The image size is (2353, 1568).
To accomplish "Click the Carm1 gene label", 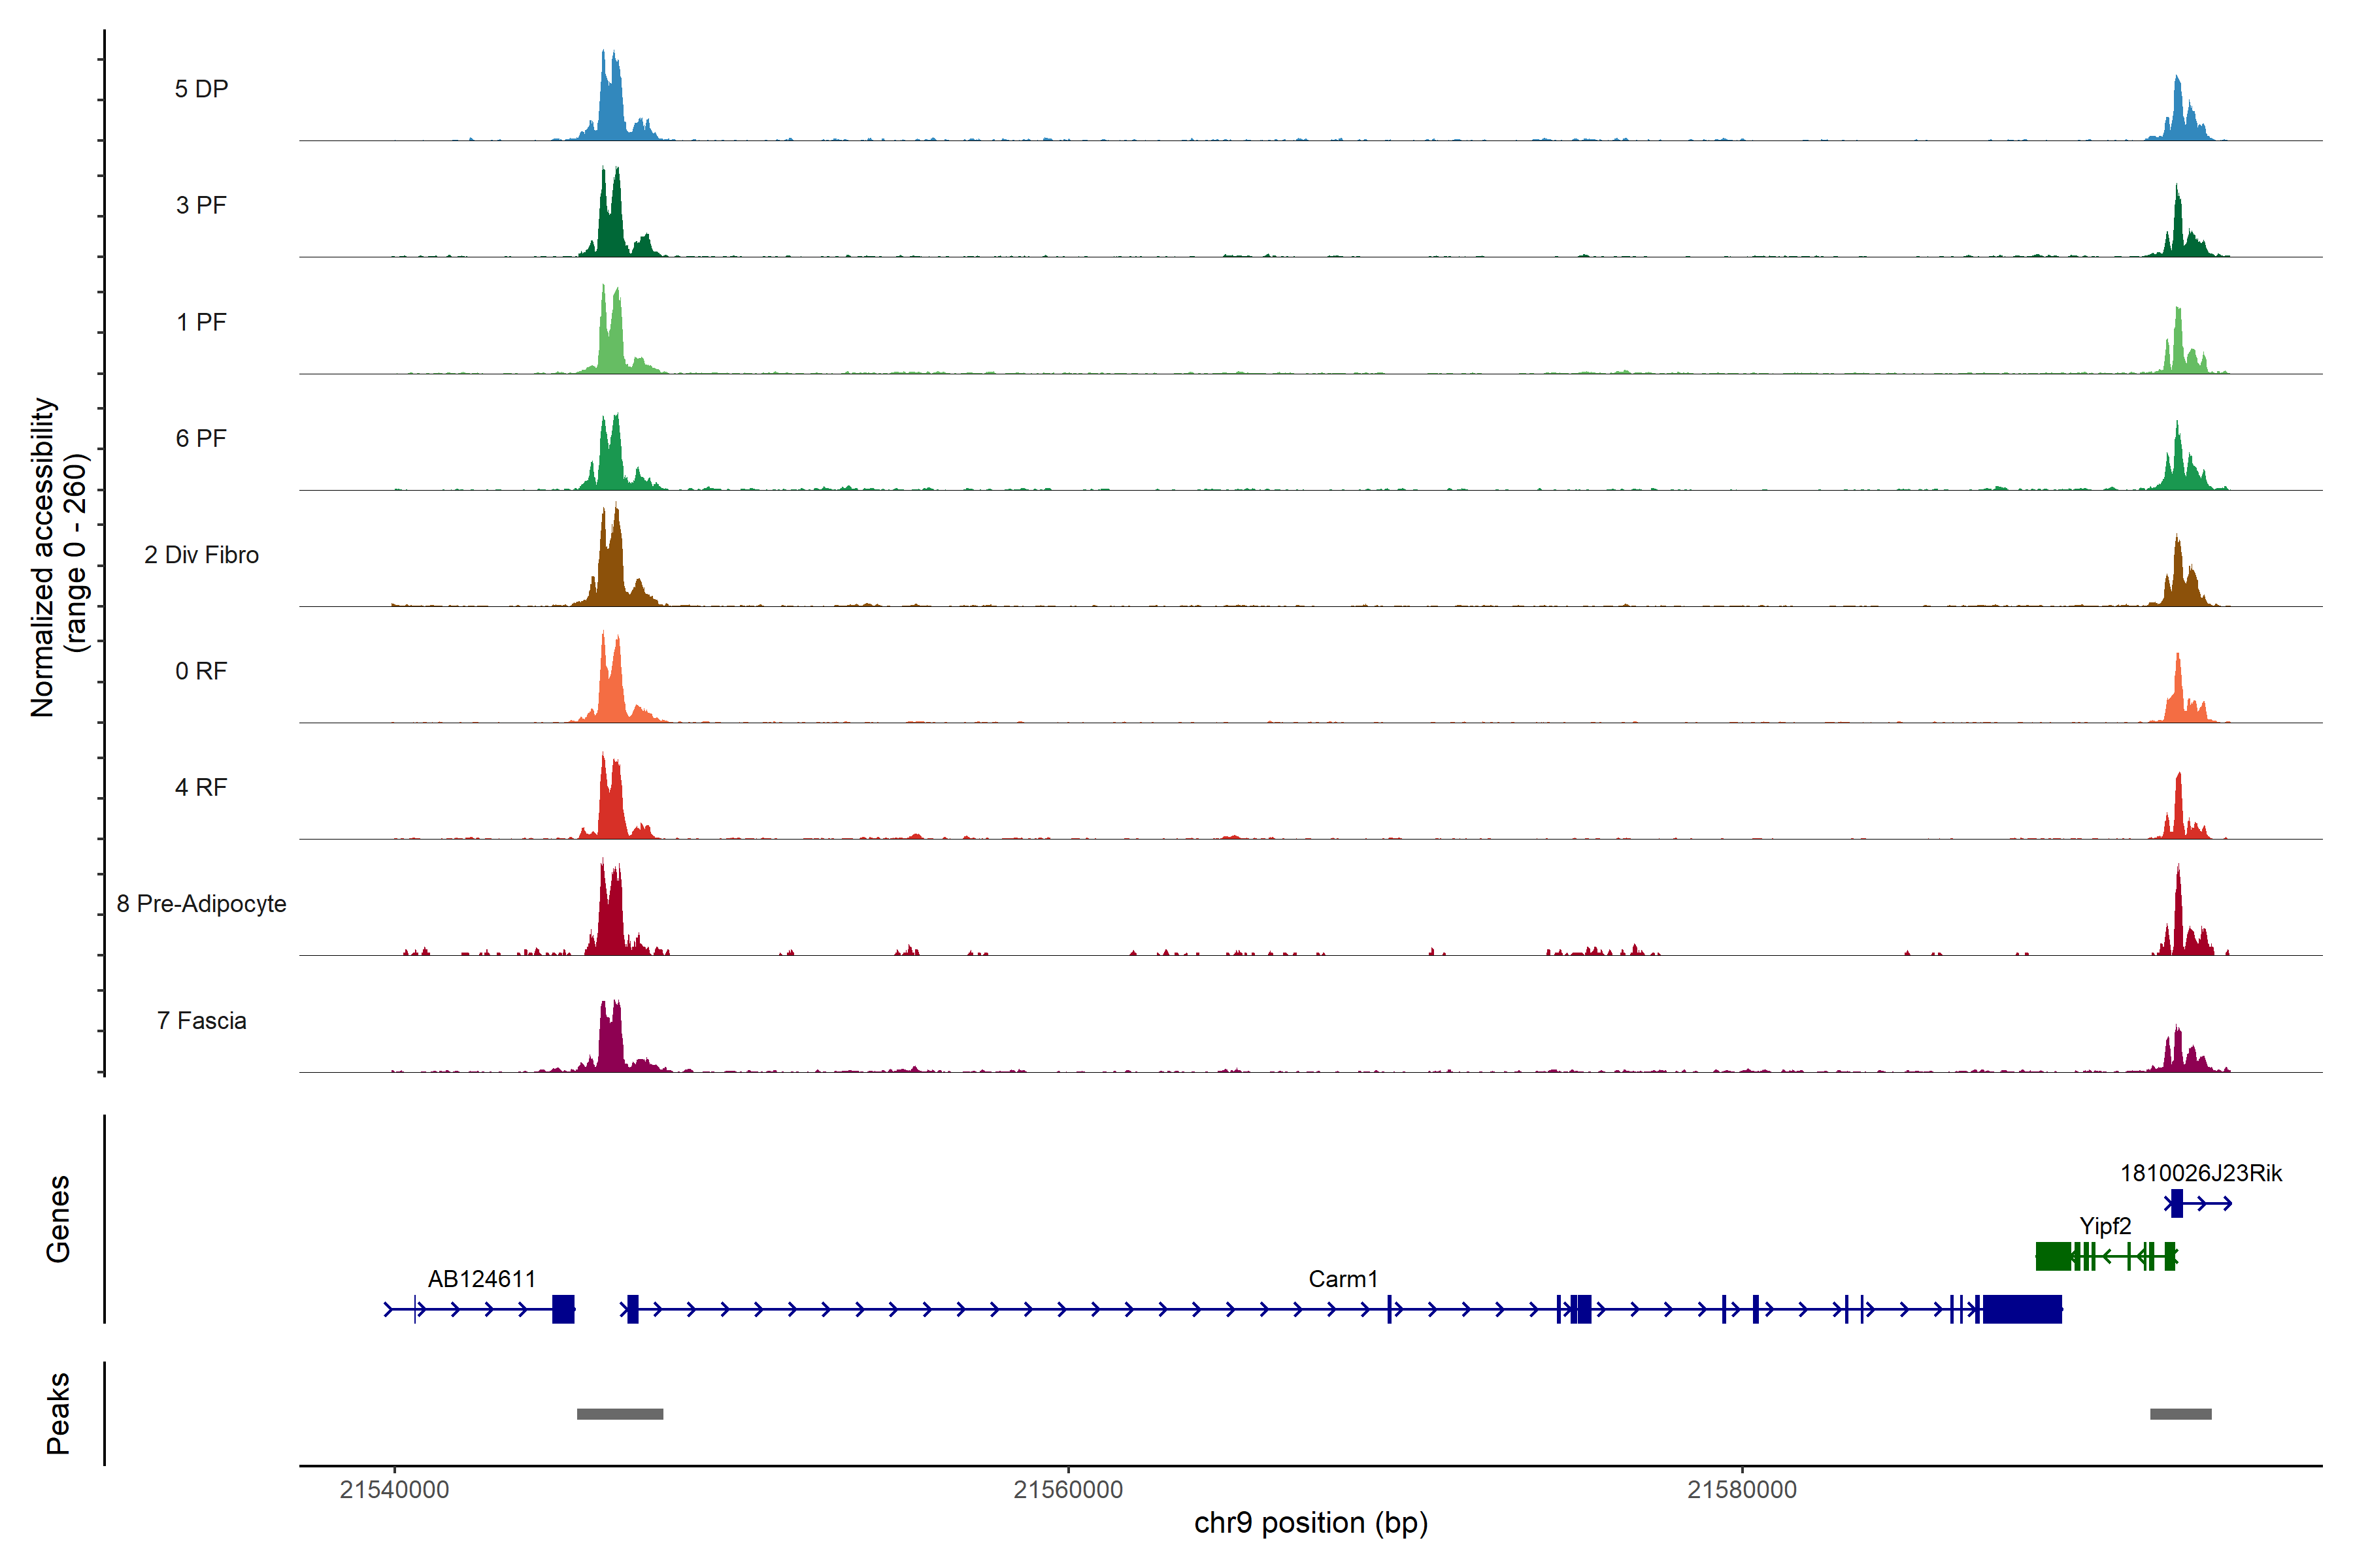I will pyautogui.click(x=1343, y=1278).
